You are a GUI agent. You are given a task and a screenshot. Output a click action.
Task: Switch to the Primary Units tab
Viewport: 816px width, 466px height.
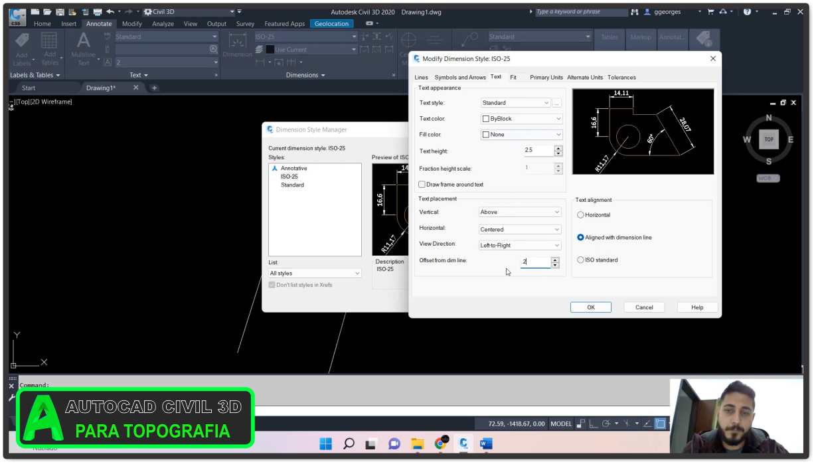[546, 78]
